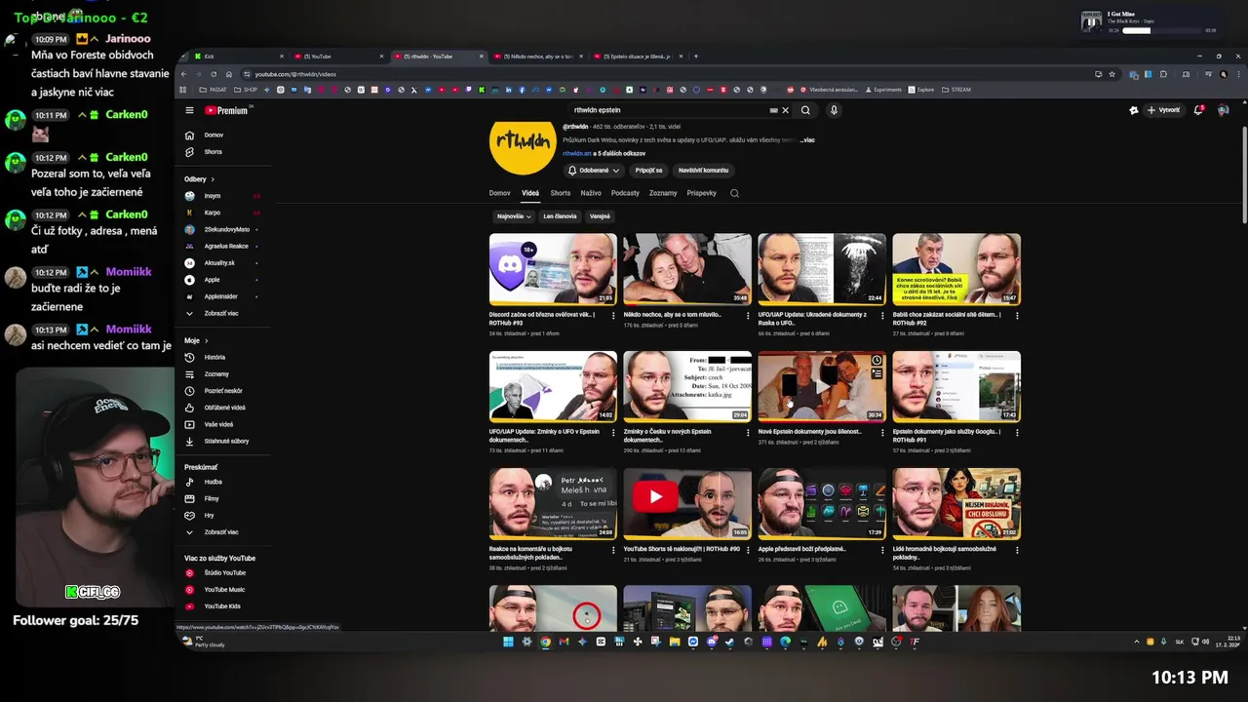Expand Zobraziť viac under Preskúmať
The image size is (1248, 702).
(x=220, y=532)
